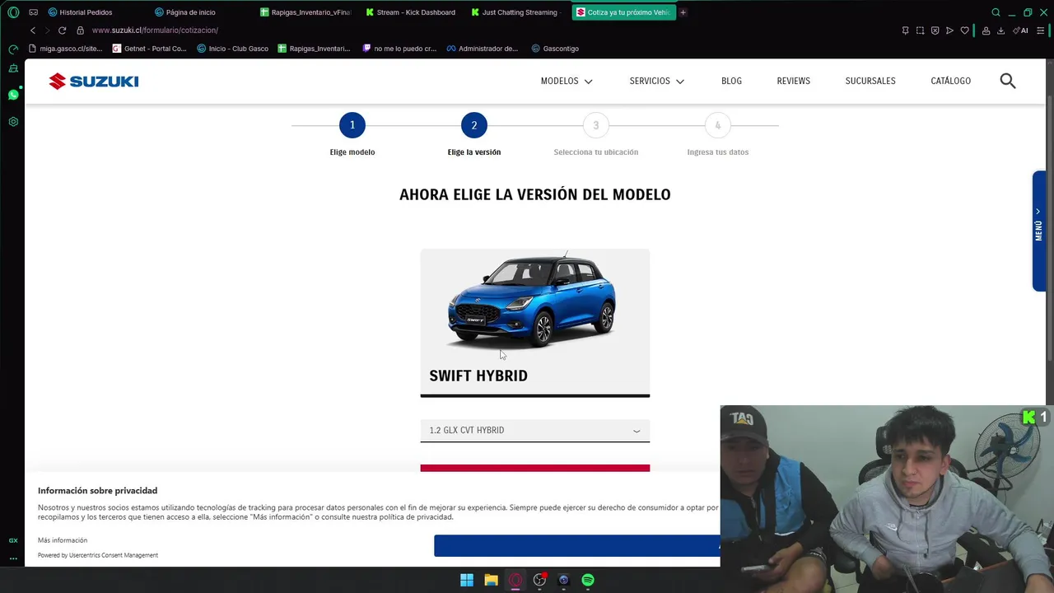Open the tab search magnifier in title bar
The width and height of the screenshot is (1054, 593).
(x=996, y=12)
